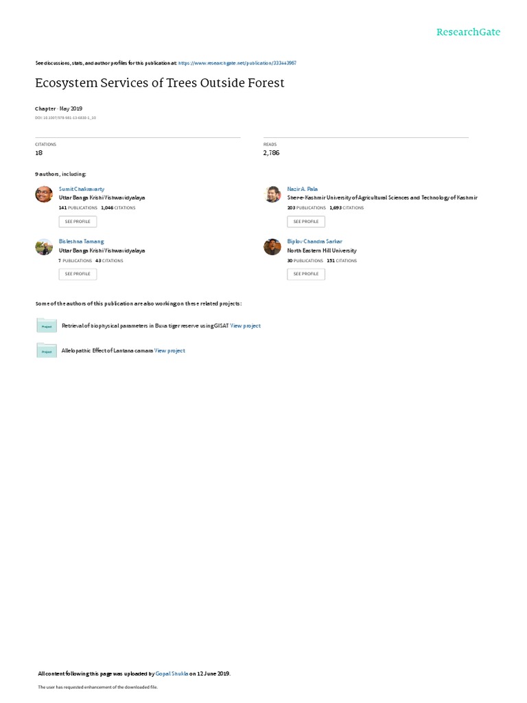Image resolution: width=527 pixels, height=703 pixels.
Task: Click Sumit Chakravarty's profile photo
Action: click(44, 194)
